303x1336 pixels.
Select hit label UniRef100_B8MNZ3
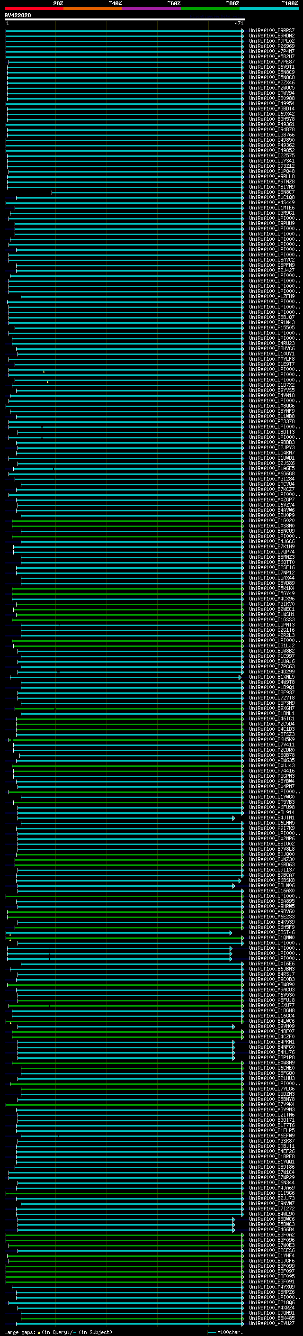point(271,557)
